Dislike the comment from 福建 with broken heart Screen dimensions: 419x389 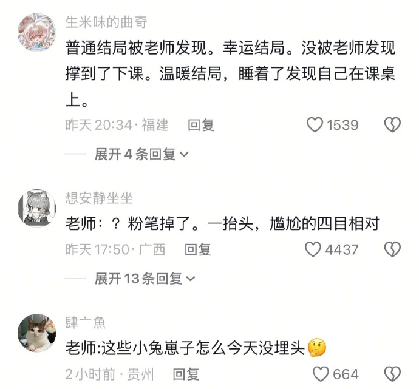pos(392,124)
